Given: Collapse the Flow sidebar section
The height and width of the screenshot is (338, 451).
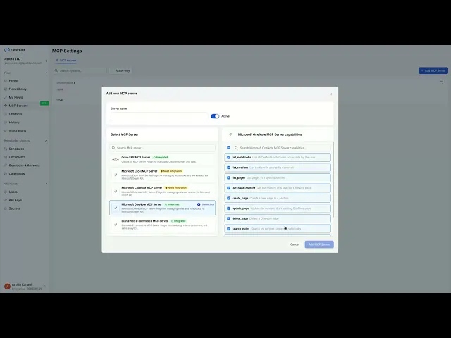Looking at the screenshot, I should coord(47,73).
